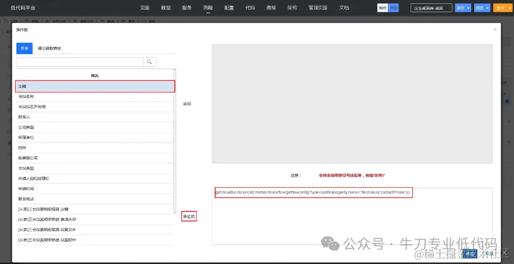514x264 pixels.
Task: Close the 操作数 dialog with X
Action: click(x=495, y=30)
